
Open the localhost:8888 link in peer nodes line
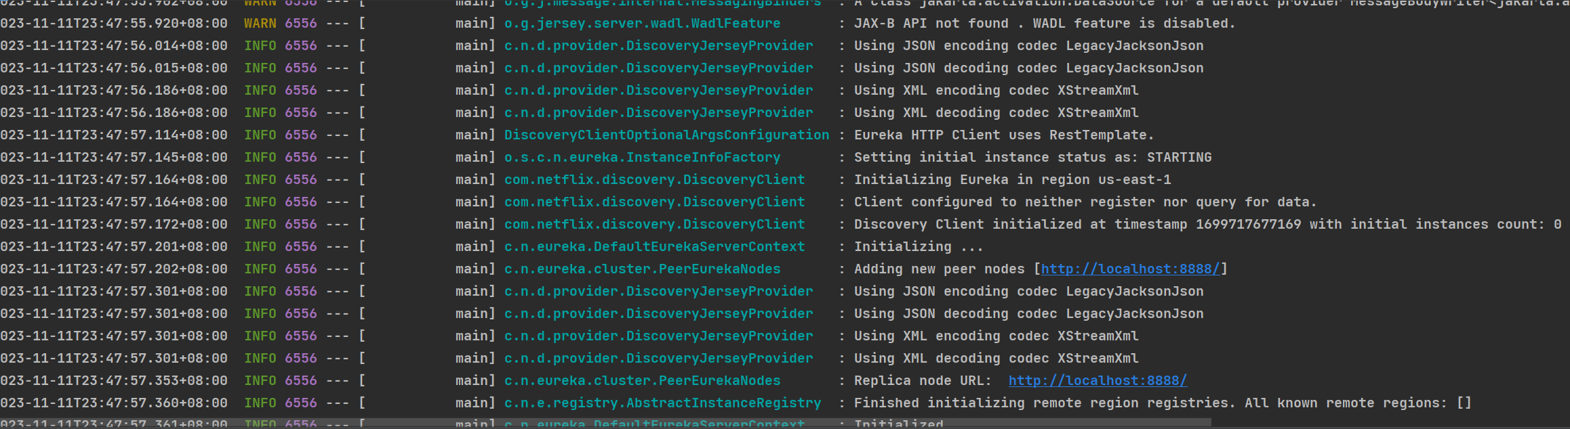pos(1130,269)
